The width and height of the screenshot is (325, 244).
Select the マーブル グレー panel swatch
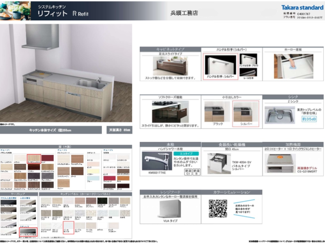coord(80,226)
